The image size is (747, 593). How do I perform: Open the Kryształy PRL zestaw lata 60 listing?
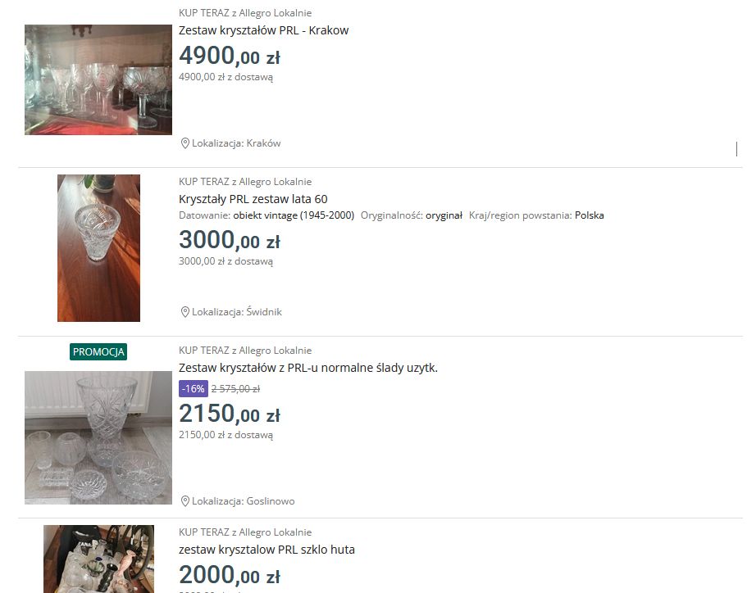click(253, 199)
